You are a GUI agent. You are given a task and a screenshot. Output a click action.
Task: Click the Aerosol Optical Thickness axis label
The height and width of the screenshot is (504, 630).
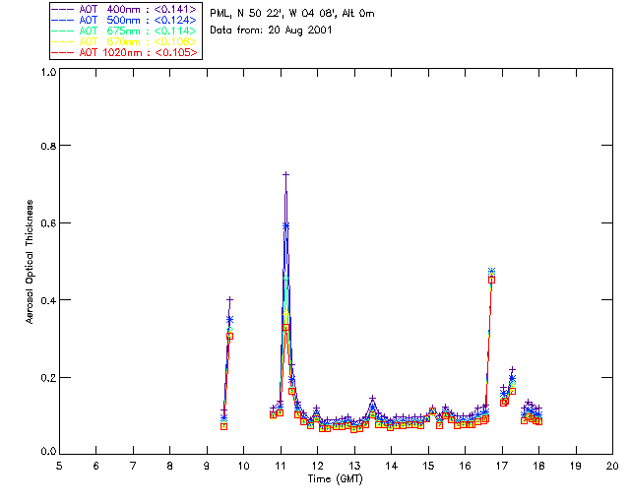[x=30, y=262]
